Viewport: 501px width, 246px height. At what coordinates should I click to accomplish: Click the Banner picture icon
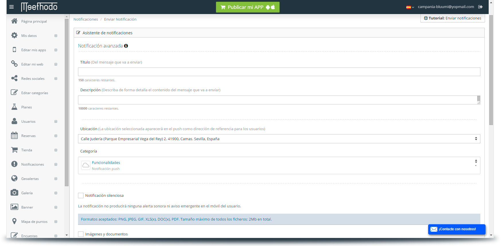click(x=14, y=207)
